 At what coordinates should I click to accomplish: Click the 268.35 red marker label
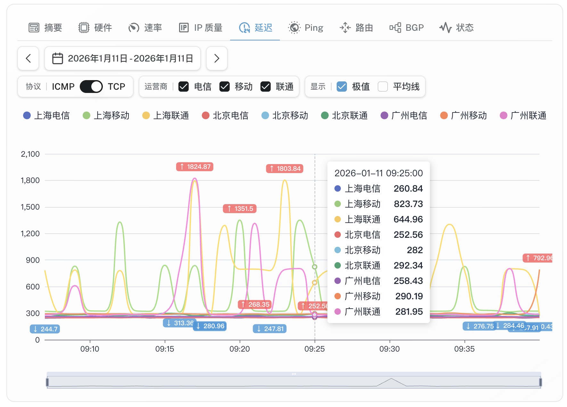click(x=255, y=304)
